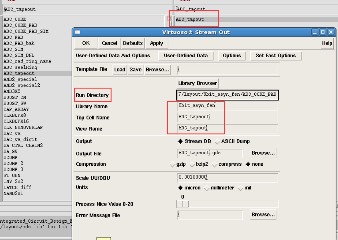Screen dimensions: 338x240
Task: Open the Library Browser
Action: (x=198, y=83)
